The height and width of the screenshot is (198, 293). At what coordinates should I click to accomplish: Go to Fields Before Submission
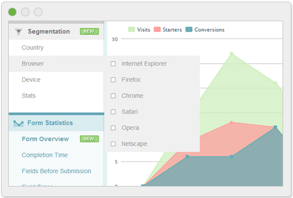pyautogui.click(x=56, y=171)
